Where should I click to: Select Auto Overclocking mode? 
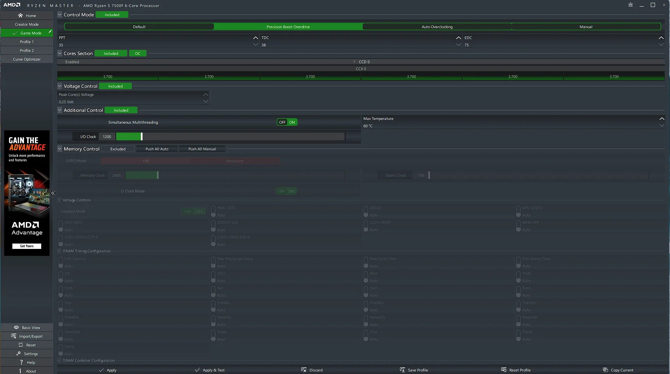[x=437, y=27]
